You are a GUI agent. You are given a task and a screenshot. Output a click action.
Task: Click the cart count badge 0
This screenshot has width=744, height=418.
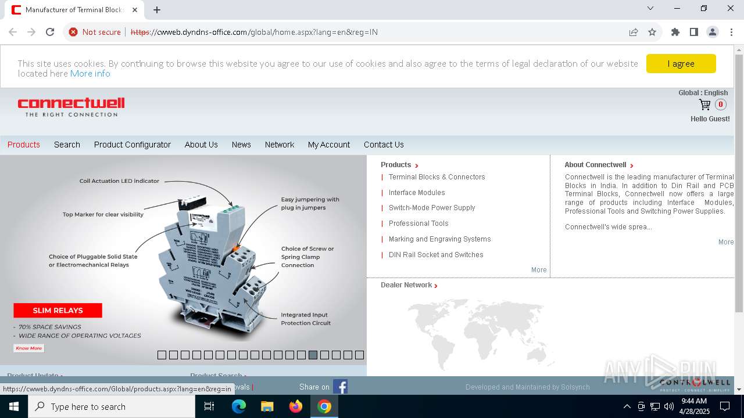click(x=721, y=105)
